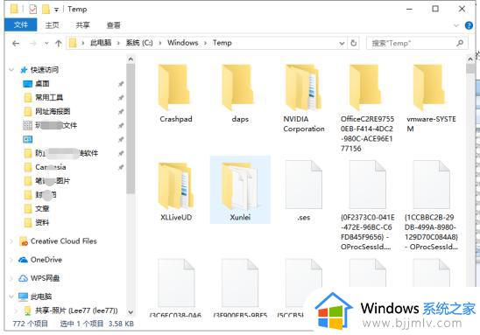The width and height of the screenshot is (480, 335).
Task: Select WPS网盘 in navigation pane
Action: (45, 278)
